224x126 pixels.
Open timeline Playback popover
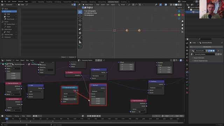coord(9,116)
